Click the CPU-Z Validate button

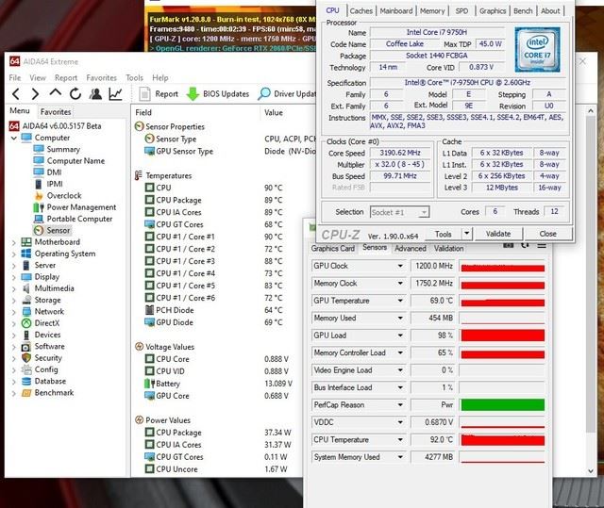pos(498,234)
